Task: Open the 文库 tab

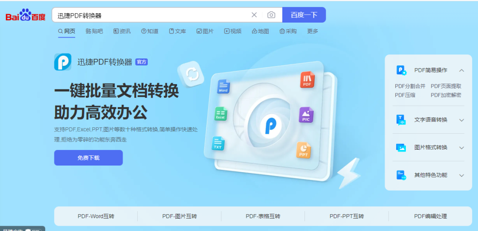Action: tap(177, 31)
